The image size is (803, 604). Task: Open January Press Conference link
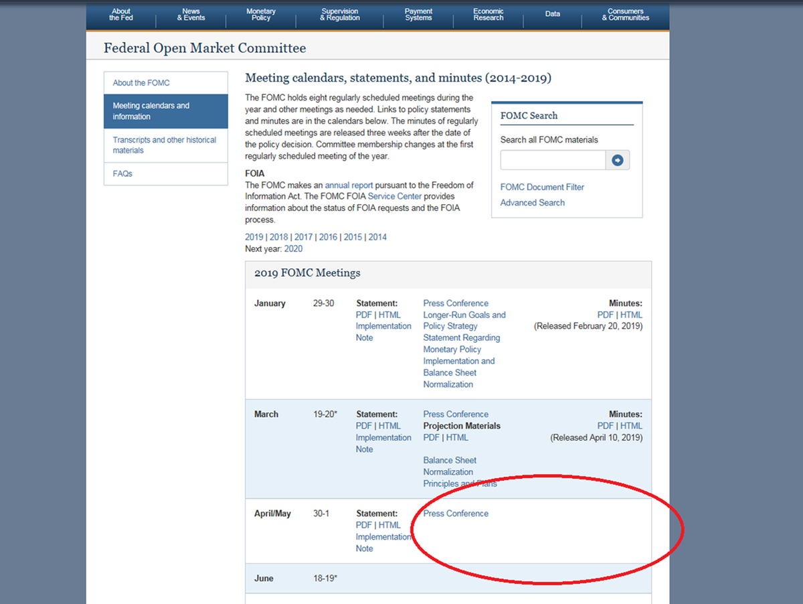click(456, 303)
